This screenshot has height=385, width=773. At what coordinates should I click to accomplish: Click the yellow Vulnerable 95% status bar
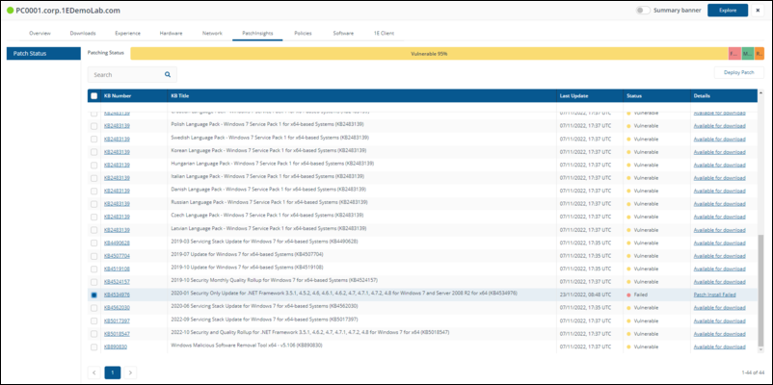[x=428, y=53]
